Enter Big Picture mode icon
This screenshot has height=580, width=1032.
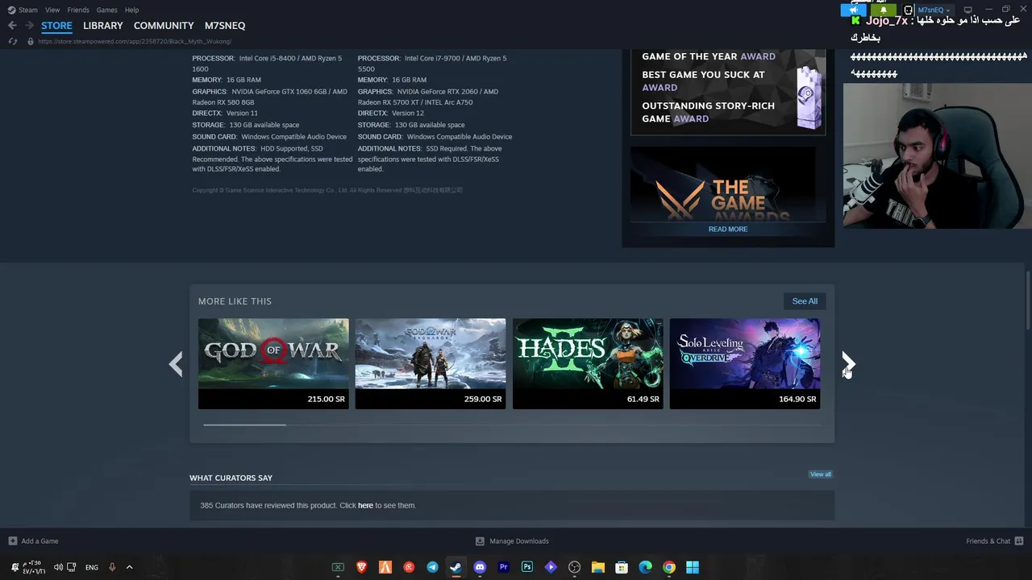(968, 10)
